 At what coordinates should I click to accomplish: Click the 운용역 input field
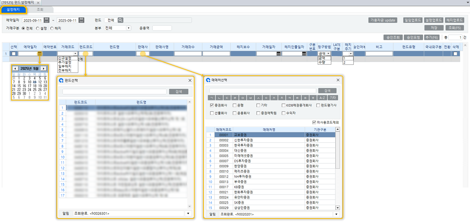pyautogui.click(x=162, y=28)
